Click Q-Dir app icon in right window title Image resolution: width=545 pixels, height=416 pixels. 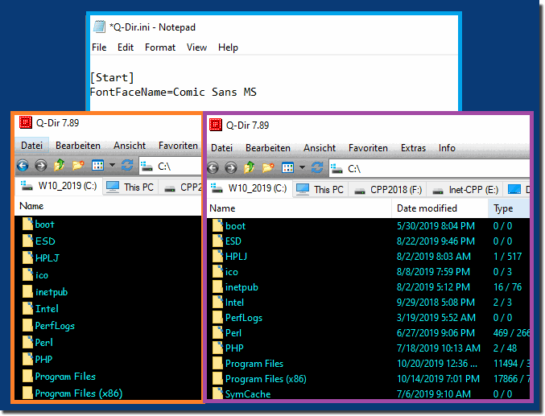pos(216,125)
